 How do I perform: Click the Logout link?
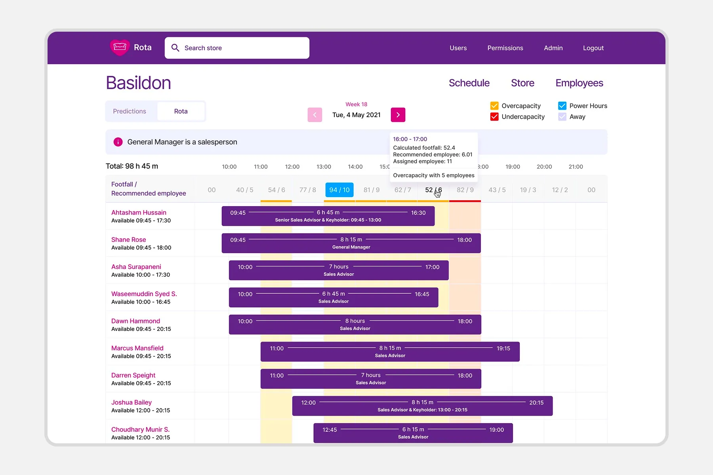(x=593, y=48)
